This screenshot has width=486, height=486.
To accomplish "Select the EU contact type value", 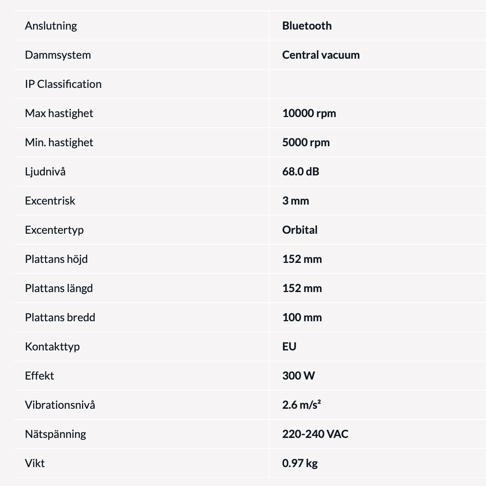I will click(289, 346).
